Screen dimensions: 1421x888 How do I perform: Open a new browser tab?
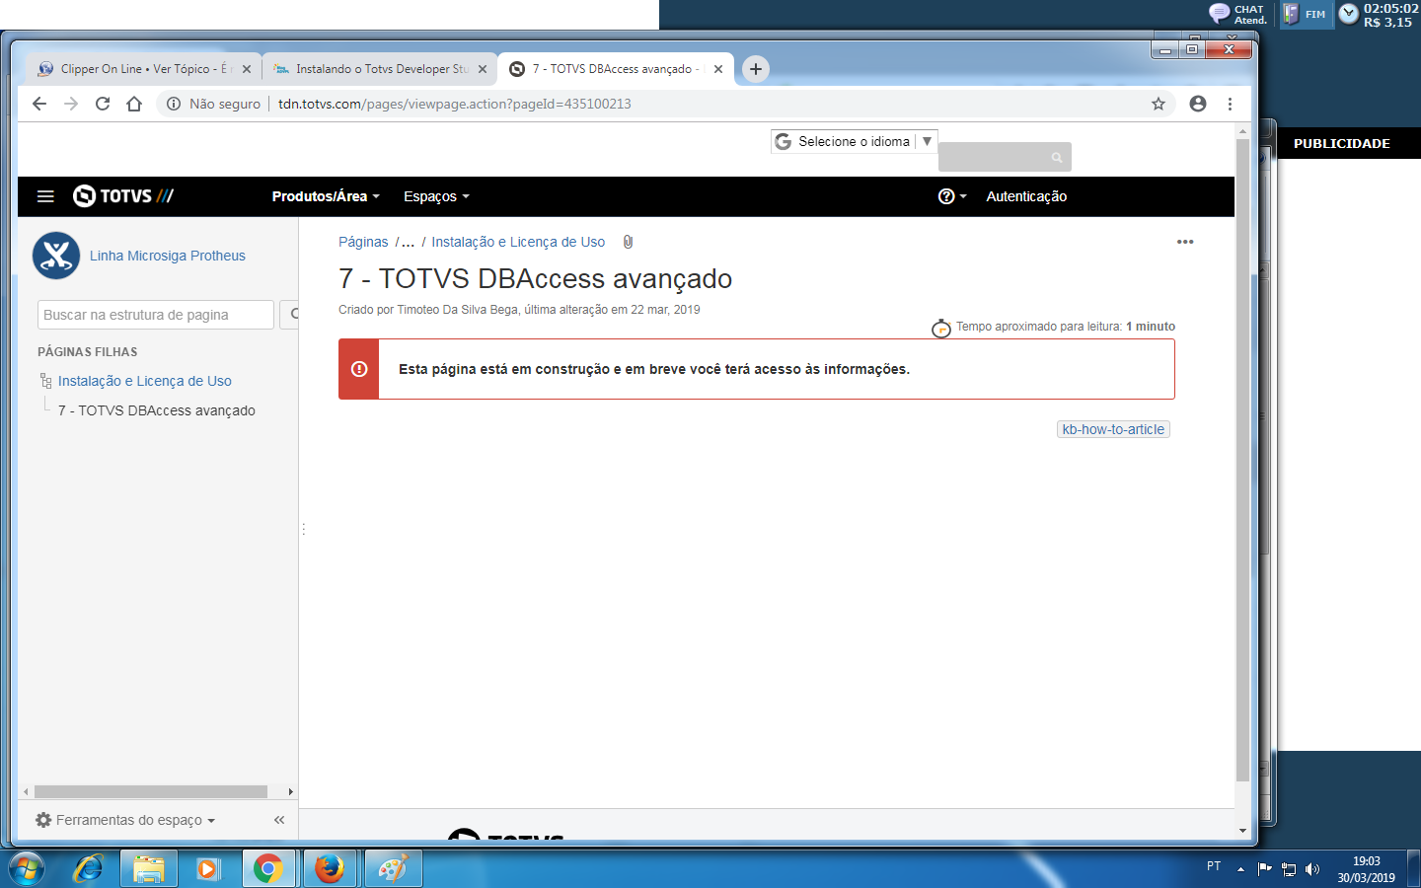(x=756, y=69)
